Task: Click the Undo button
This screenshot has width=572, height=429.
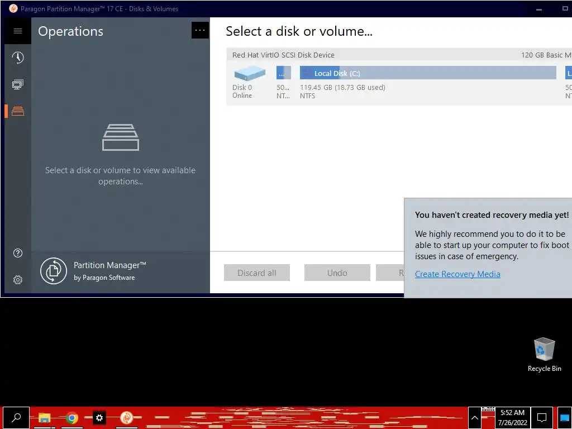Action: (337, 273)
